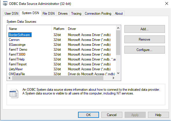
Task: Click the list scroll down arrow
Action: (118, 73)
